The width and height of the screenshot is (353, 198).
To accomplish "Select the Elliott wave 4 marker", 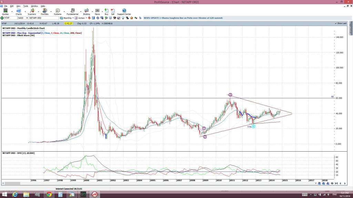I will pyautogui.click(x=253, y=126).
